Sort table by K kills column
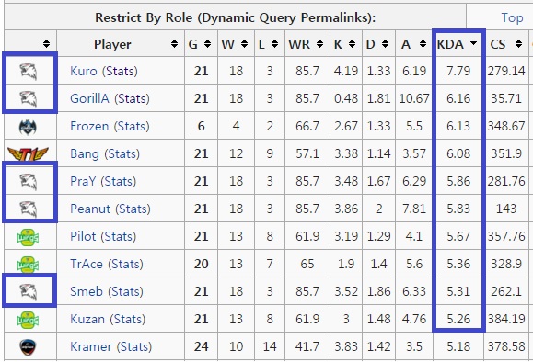 (x=352, y=44)
